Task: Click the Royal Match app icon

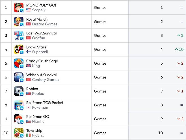Action: click(19, 21)
